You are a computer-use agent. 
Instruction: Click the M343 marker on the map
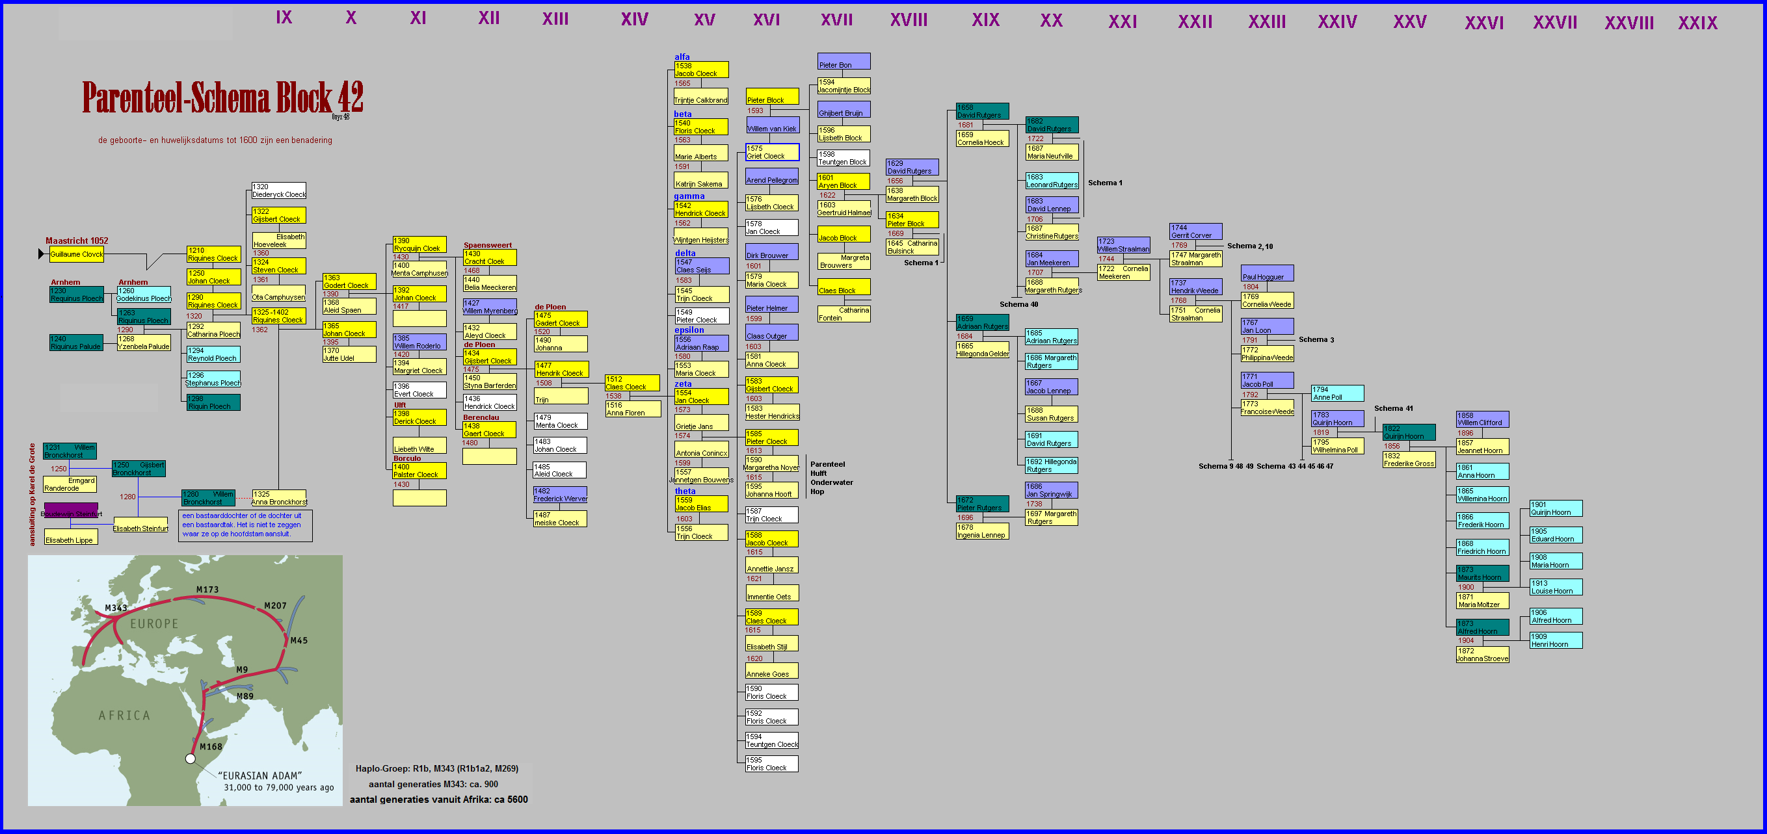[x=116, y=608]
